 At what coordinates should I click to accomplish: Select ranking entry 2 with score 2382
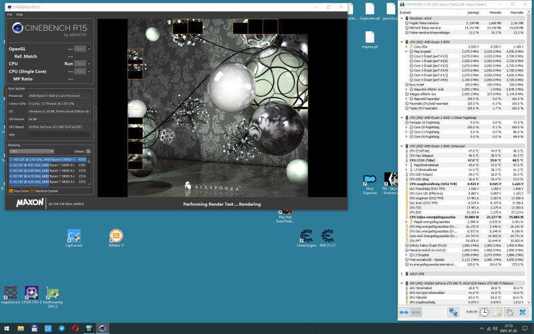click(47, 165)
